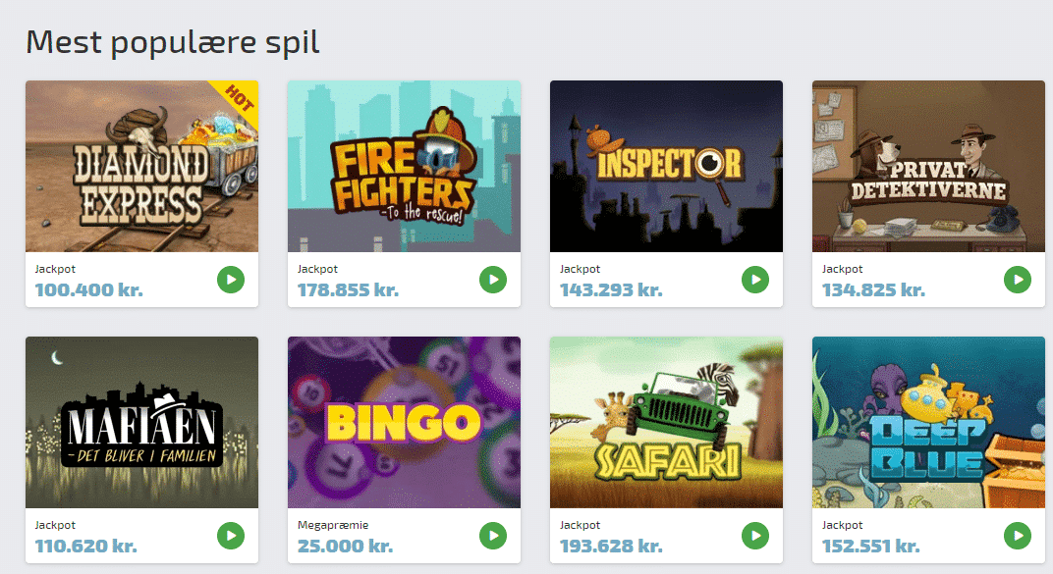Click the HOT badge on Diamond Express
Image resolution: width=1053 pixels, height=574 pixels.
[x=240, y=98]
